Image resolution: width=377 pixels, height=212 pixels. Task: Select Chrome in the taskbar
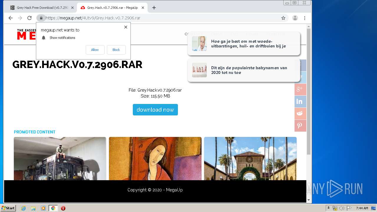pyautogui.click(x=53, y=208)
